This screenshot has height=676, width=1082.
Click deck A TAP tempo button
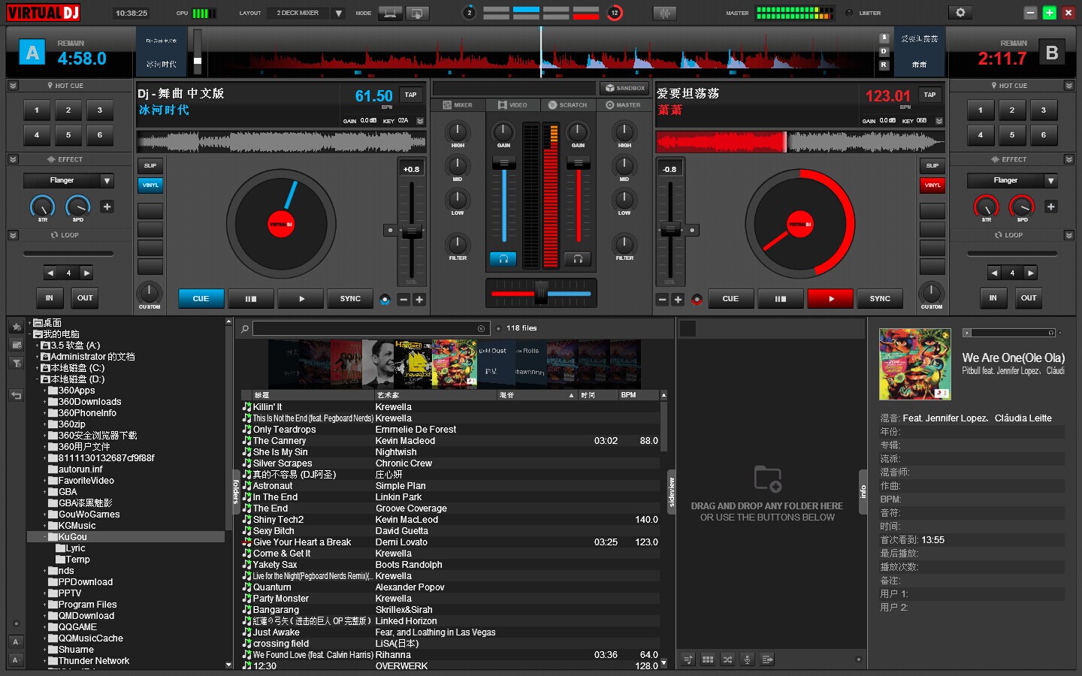click(410, 95)
